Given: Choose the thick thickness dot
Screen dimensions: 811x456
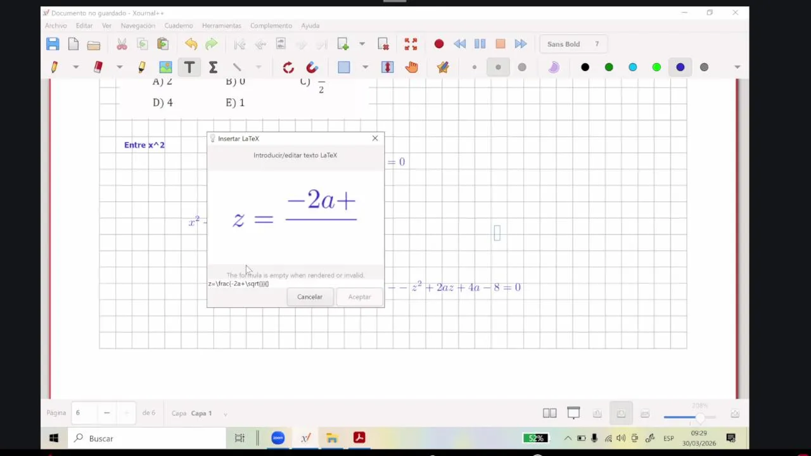Looking at the screenshot, I should [x=522, y=67].
